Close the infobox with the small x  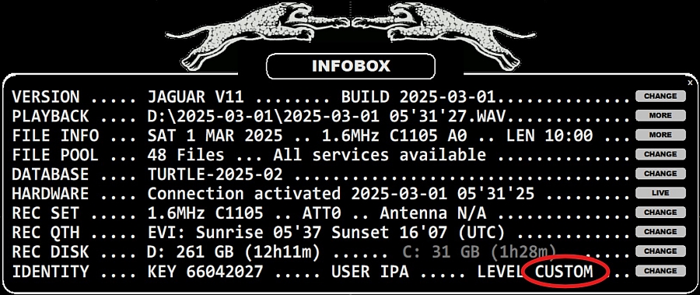690,83
